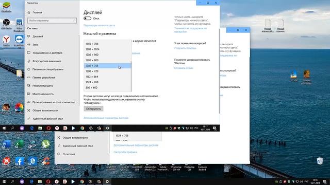
Task: Open the CCleaner desktop shortcut
Action: [45, 162]
